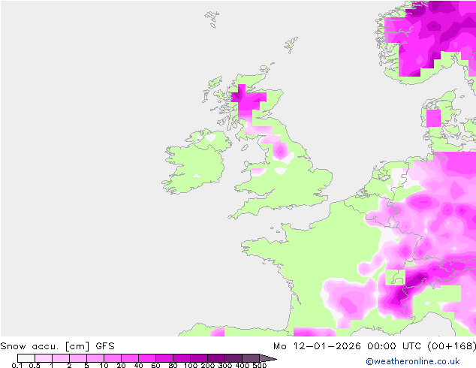Viewport: 476px width, 368px height.
Task: Select the 20–40 cm legend swatch
Action: pos(130,358)
